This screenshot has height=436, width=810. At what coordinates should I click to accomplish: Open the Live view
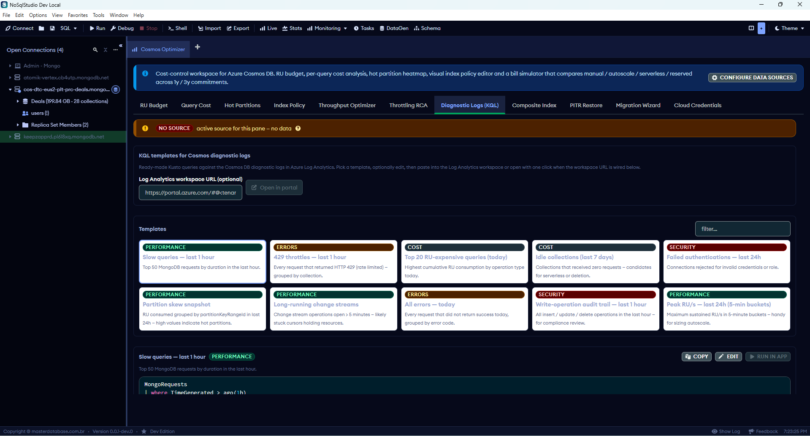(x=268, y=28)
